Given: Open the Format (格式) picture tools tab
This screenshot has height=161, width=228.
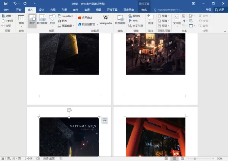Looking at the screenshot, I should (144, 10).
